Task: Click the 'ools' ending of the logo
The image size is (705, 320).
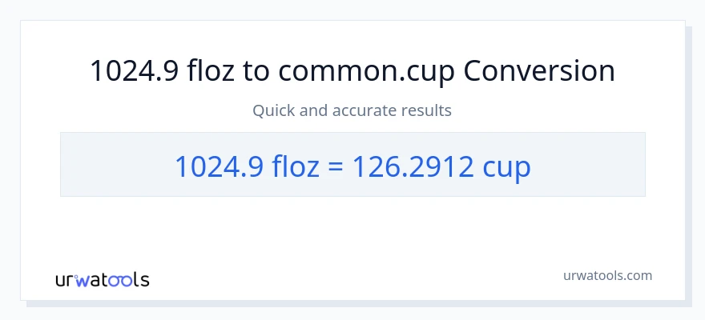Action: coord(128,280)
